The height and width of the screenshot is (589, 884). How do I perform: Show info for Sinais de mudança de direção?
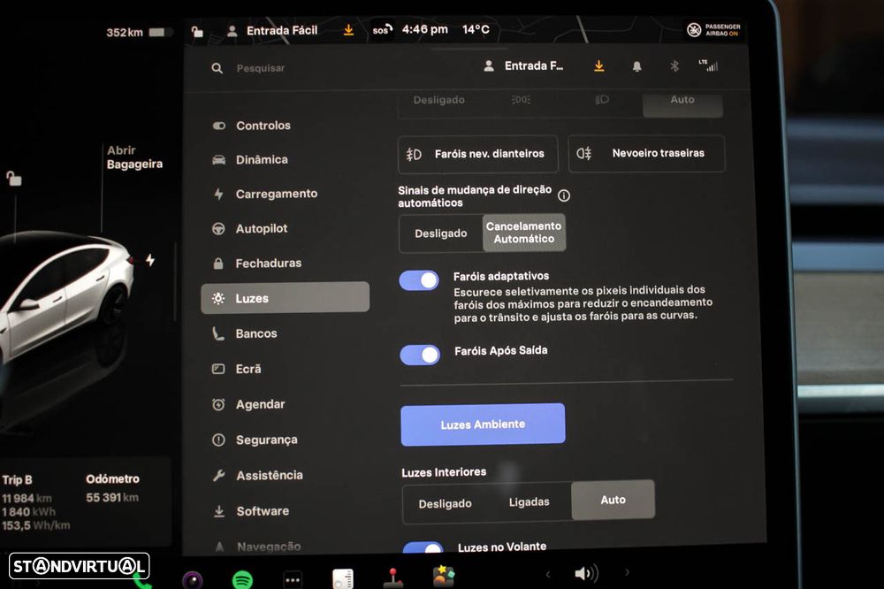pyautogui.click(x=564, y=195)
